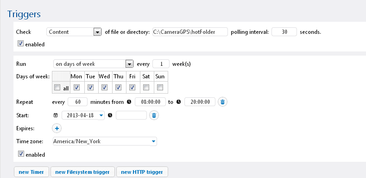366x178 pixels.
Task: Click the 'new Filesystem trigger' button
Action: point(82,172)
